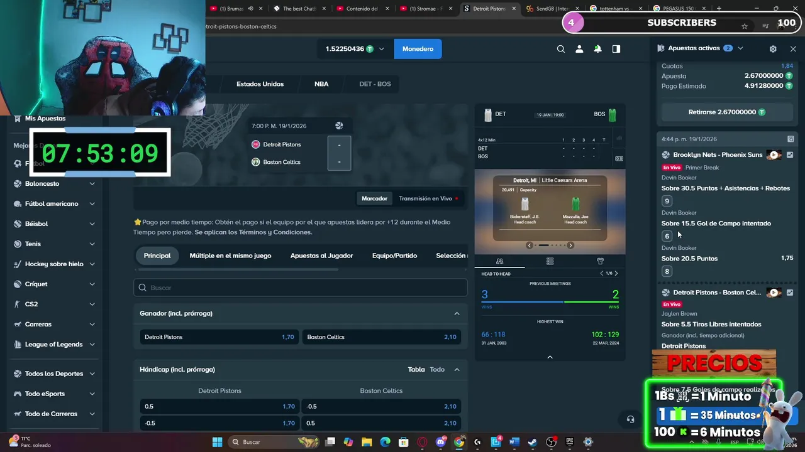Collapse the stats widget with bottom chevron

(x=550, y=357)
